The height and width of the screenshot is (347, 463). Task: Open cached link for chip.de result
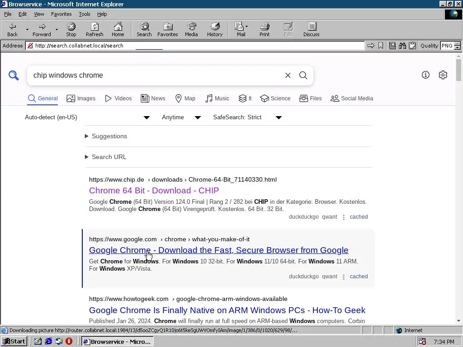359,217
